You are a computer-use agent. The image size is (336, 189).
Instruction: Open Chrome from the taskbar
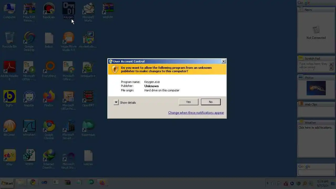(x=33, y=182)
